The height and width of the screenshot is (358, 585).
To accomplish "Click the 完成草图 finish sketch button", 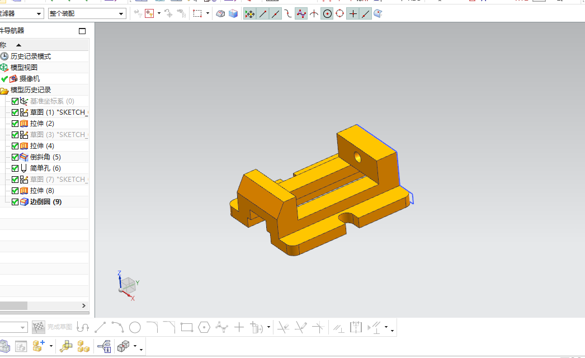I will pyautogui.click(x=52, y=327).
